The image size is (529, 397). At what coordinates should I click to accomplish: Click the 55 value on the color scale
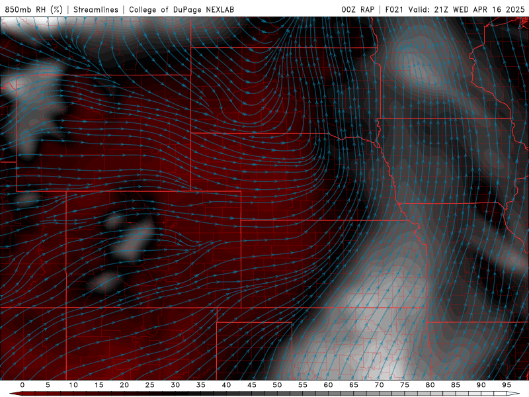click(303, 385)
